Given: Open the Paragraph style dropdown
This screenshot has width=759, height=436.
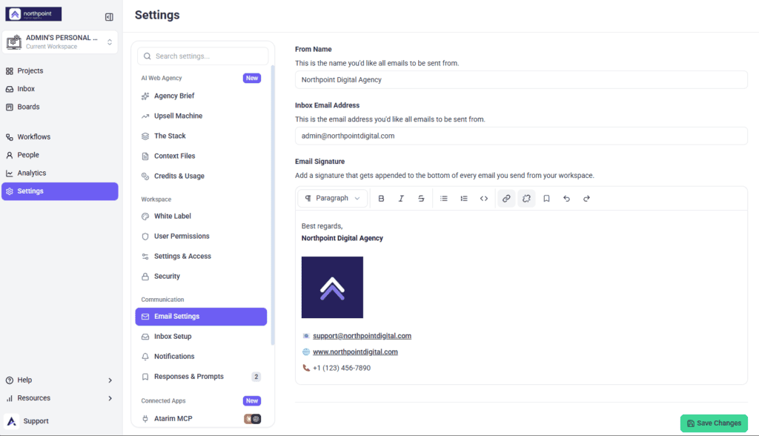Looking at the screenshot, I should pos(333,199).
